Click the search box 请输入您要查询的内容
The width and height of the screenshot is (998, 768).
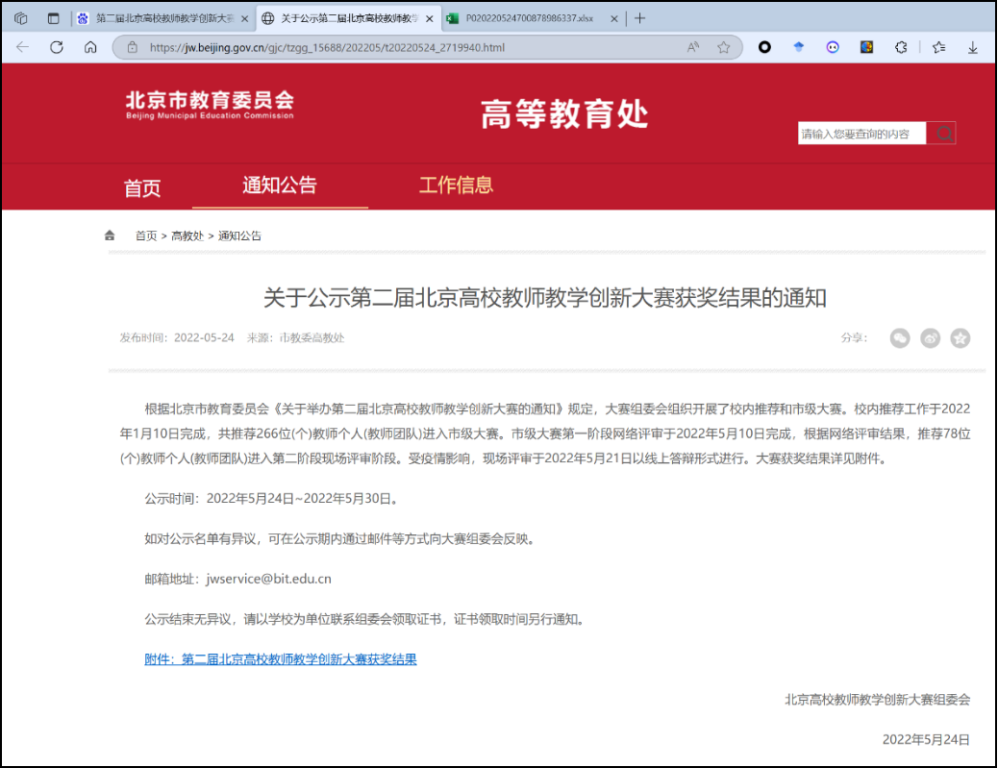coord(861,134)
